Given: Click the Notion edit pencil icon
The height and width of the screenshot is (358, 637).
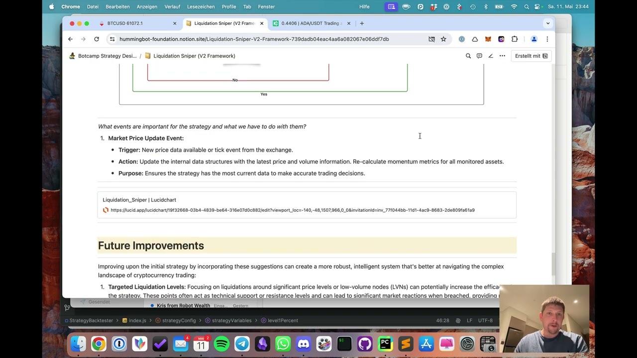Looking at the screenshot, I should (x=491, y=56).
